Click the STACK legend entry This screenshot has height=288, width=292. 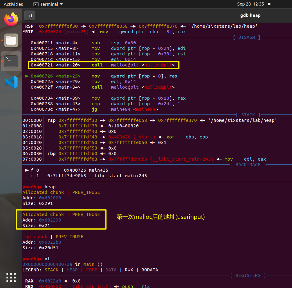pos(52,270)
